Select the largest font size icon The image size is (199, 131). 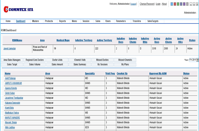click(197, 4)
